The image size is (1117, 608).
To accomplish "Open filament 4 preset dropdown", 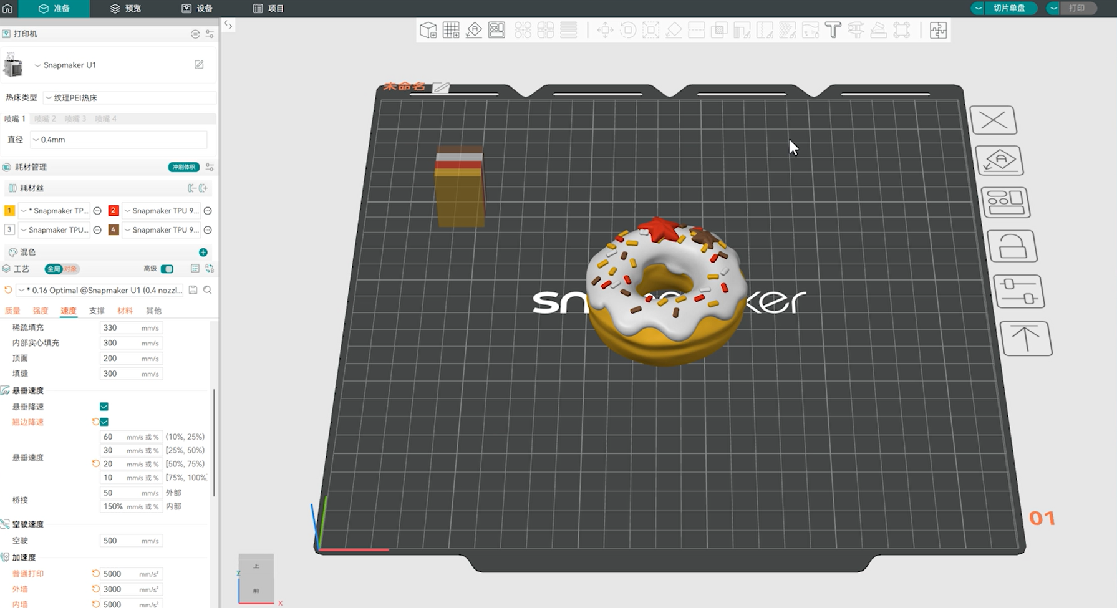I will [x=161, y=230].
